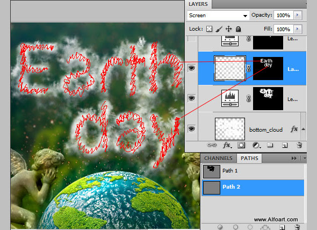The image size is (317, 230).
Task: Select the Path 2 row
Action: (253, 188)
